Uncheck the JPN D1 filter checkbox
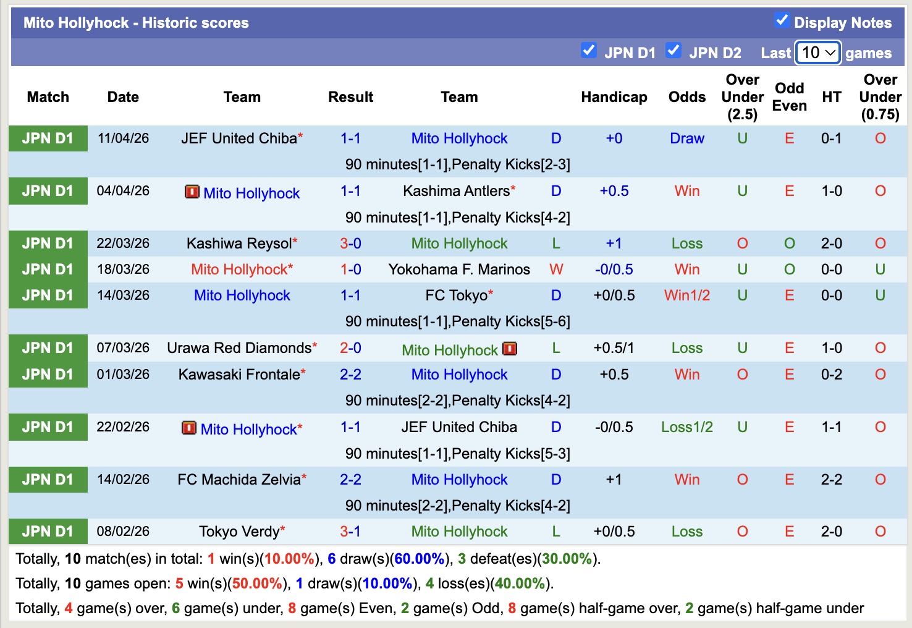The height and width of the screenshot is (628, 912). (589, 51)
